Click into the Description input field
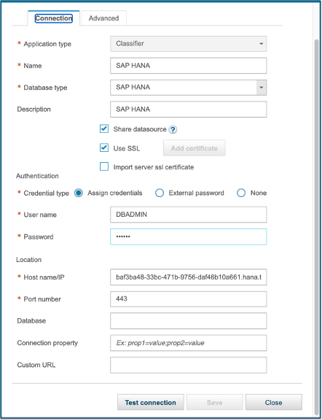Screen dimensions: 322x419 pyautogui.click(x=189, y=109)
